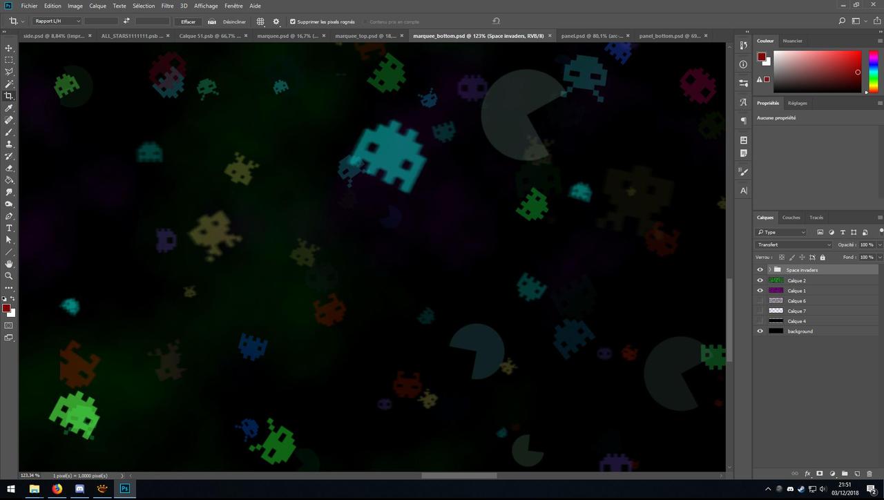Screen dimensions: 884x500
Task: Add layer style fx button
Action: click(x=807, y=474)
